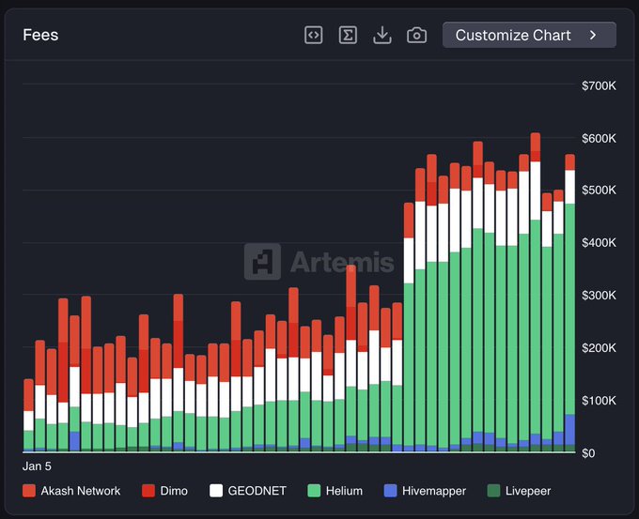
Task: Click the Jan 5 axis label
Action: pyautogui.click(x=37, y=466)
